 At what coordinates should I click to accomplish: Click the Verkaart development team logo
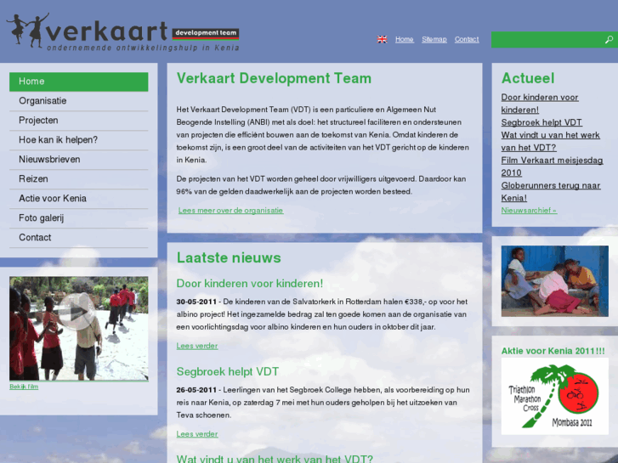tap(122, 32)
